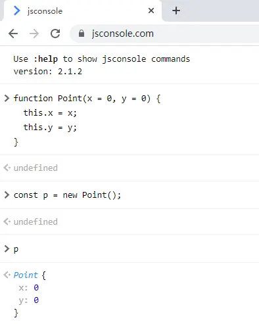Click the y: 0 property value

tap(36, 300)
